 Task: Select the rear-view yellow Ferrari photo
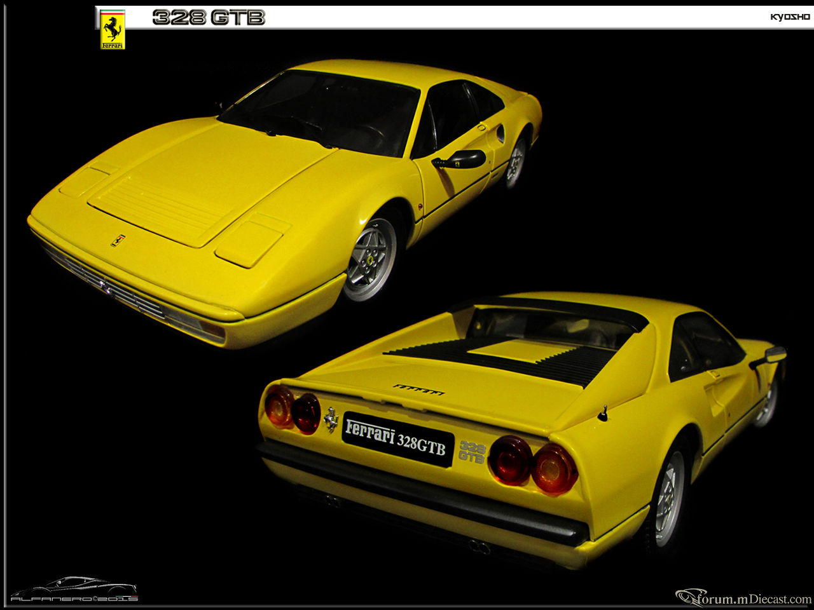tap(521, 431)
